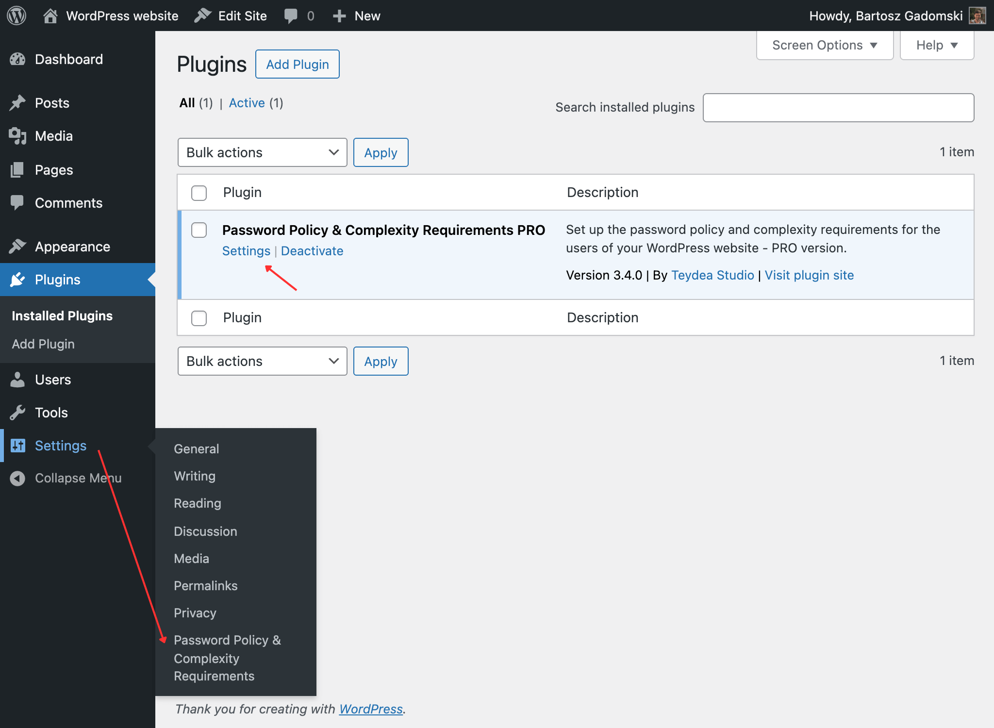Click the top Apply button
This screenshot has width=994, height=728.
click(x=381, y=152)
